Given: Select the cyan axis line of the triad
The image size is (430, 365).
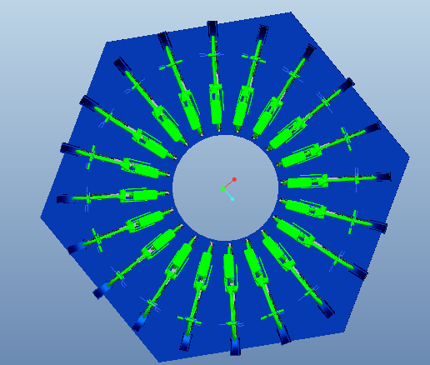Looking at the screenshot, I should click(x=227, y=194).
